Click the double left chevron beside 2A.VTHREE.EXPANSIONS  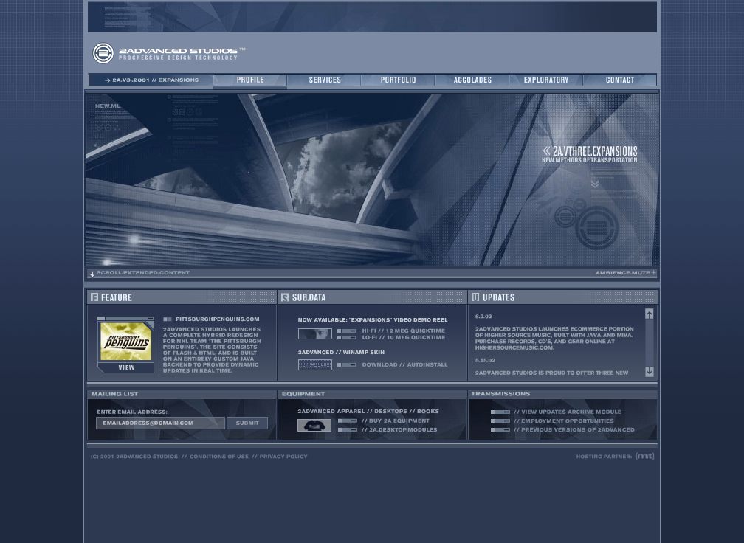click(x=547, y=151)
